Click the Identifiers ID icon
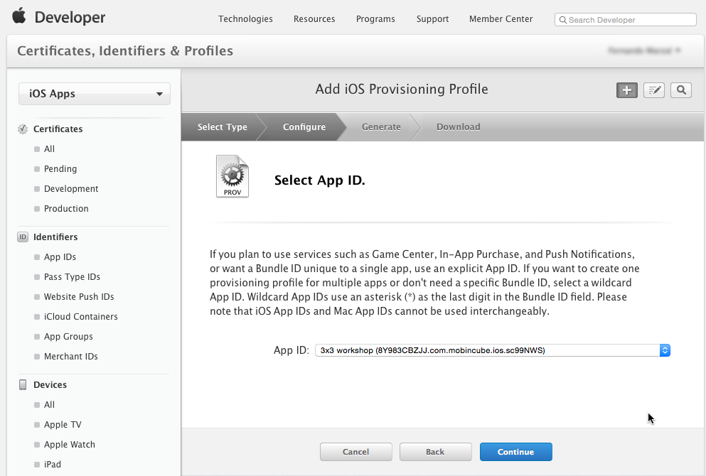Viewport: 706px width, 476px height. [23, 237]
